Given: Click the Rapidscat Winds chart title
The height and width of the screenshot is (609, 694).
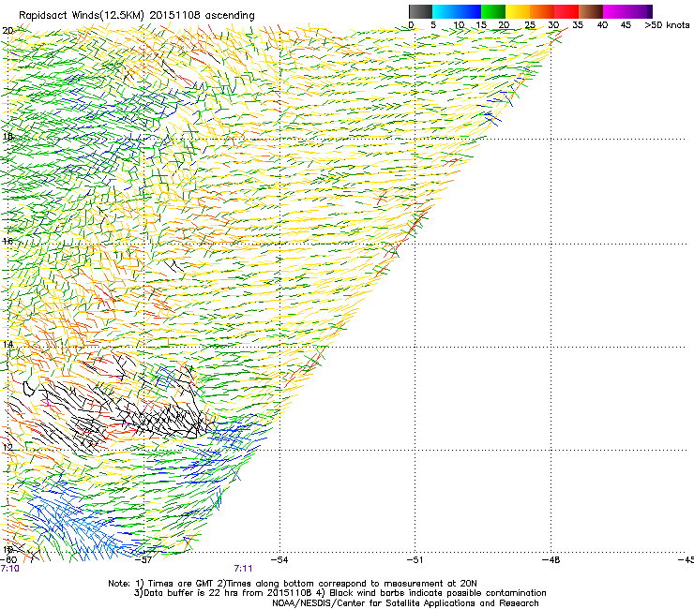Looking at the screenshot, I should (x=137, y=16).
